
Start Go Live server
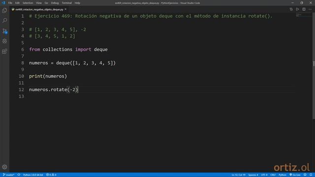[x=295, y=175]
